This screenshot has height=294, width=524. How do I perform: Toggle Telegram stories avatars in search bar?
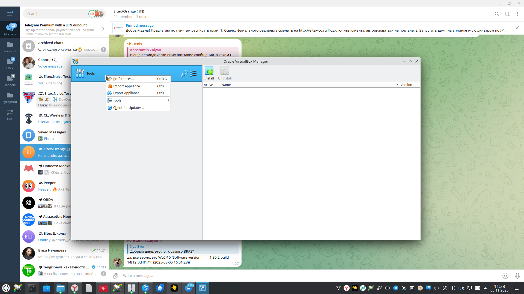[96, 14]
